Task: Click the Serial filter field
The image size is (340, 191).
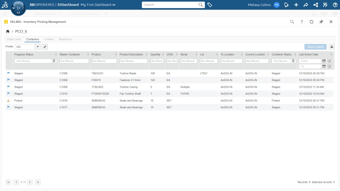Action: pyautogui.click(x=189, y=61)
